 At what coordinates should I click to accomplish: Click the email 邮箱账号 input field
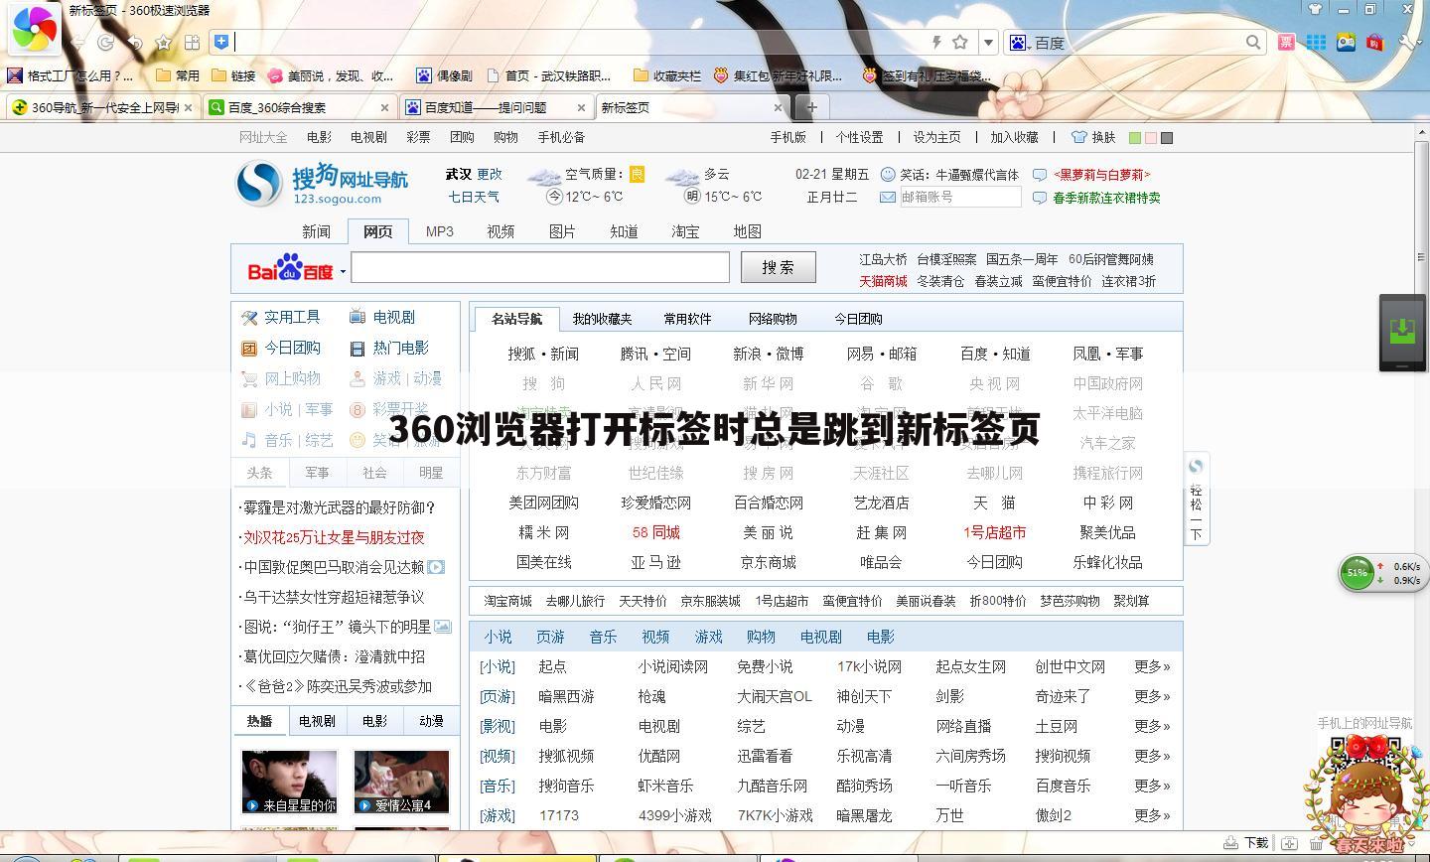tap(960, 197)
